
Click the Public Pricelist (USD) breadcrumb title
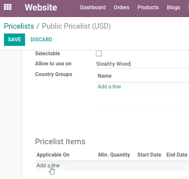76,26
